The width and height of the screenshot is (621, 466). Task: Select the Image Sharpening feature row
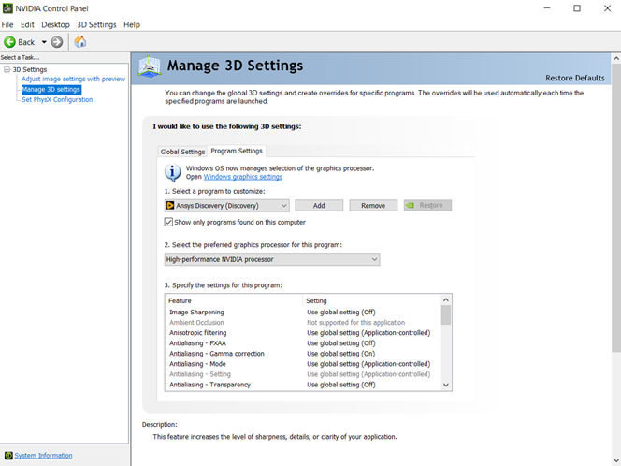[303, 313]
